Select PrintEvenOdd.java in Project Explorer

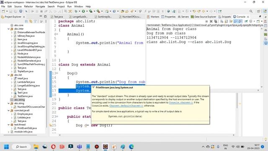(x=27, y=128)
